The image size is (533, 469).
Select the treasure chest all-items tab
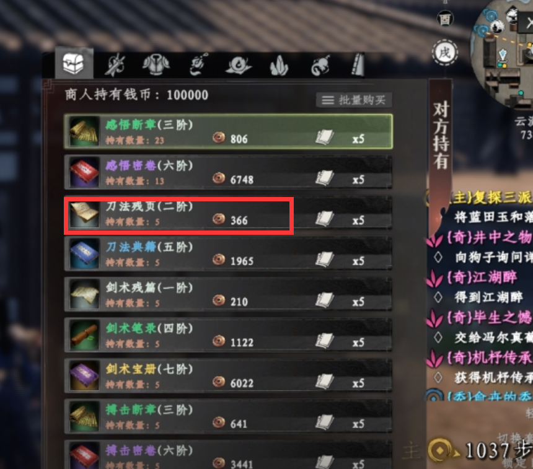(74, 64)
